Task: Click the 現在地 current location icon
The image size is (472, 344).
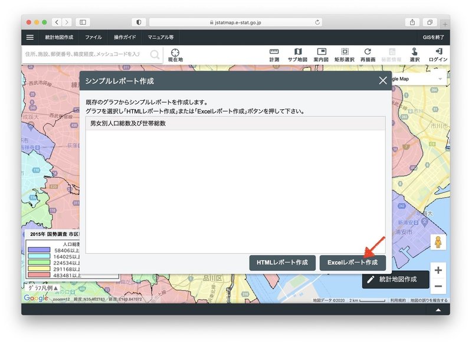Action: [175, 55]
